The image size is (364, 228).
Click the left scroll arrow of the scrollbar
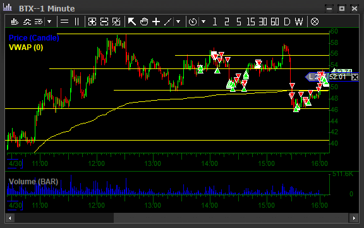(x=9, y=218)
